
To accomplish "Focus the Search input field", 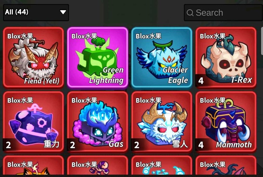I will coord(223,13).
